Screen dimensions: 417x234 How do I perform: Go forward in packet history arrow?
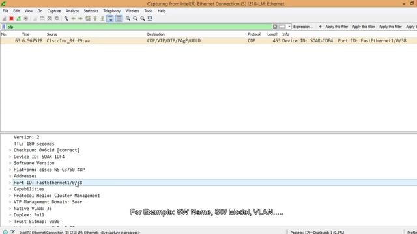click(81, 19)
